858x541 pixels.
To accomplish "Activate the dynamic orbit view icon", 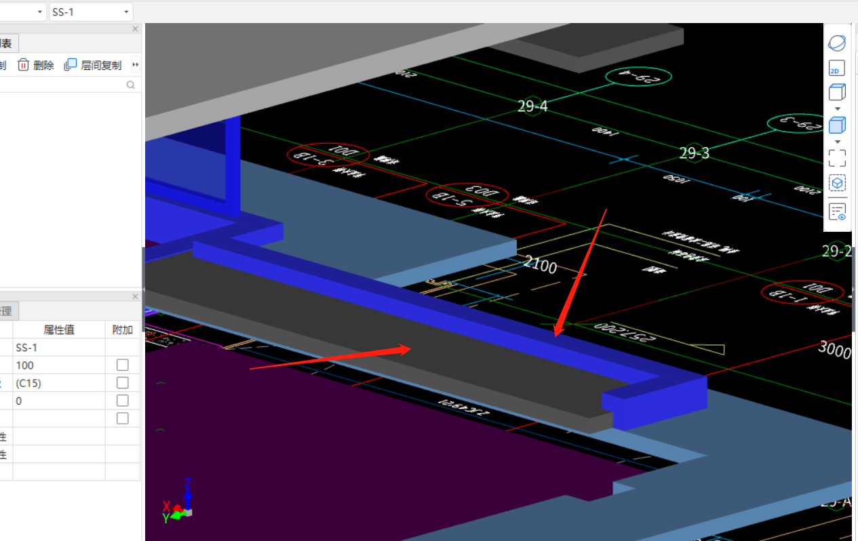I will tap(837, 43).
